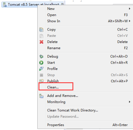Click the Add and Remove icon
The height and width of the screenshot is (130, 133).
point(41,96)
